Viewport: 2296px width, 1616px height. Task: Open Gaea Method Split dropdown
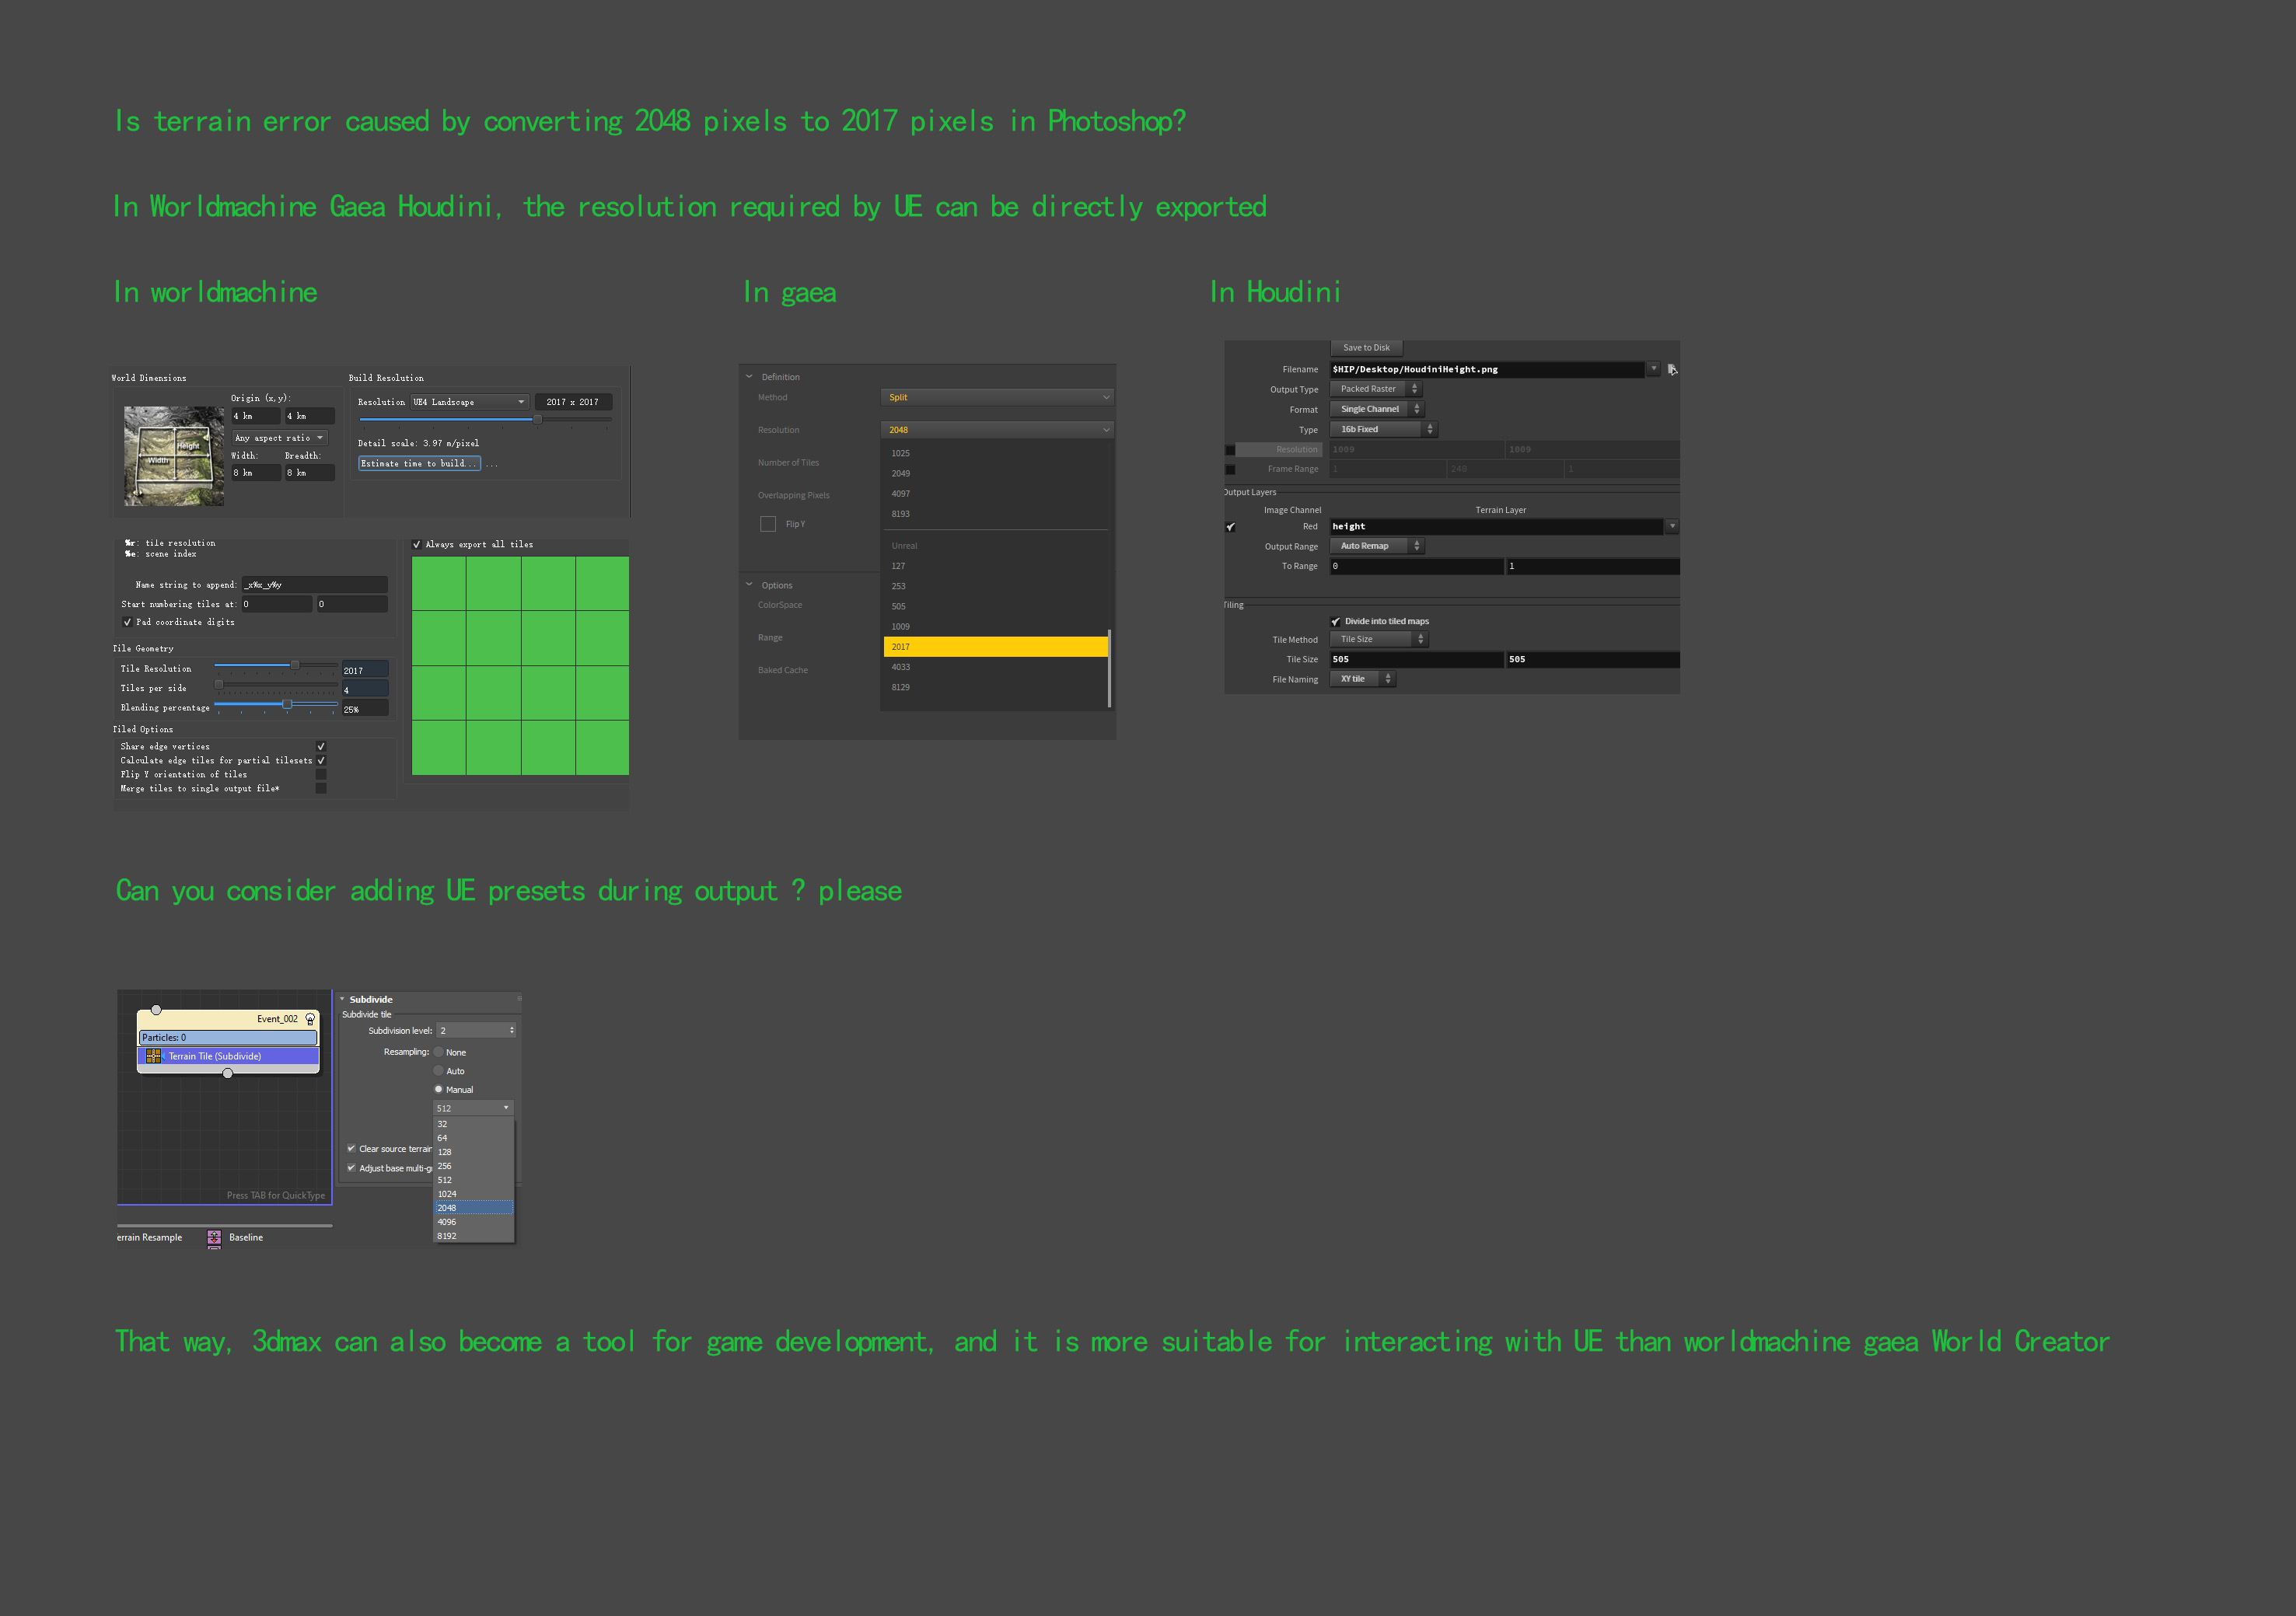tap(997, 397)
